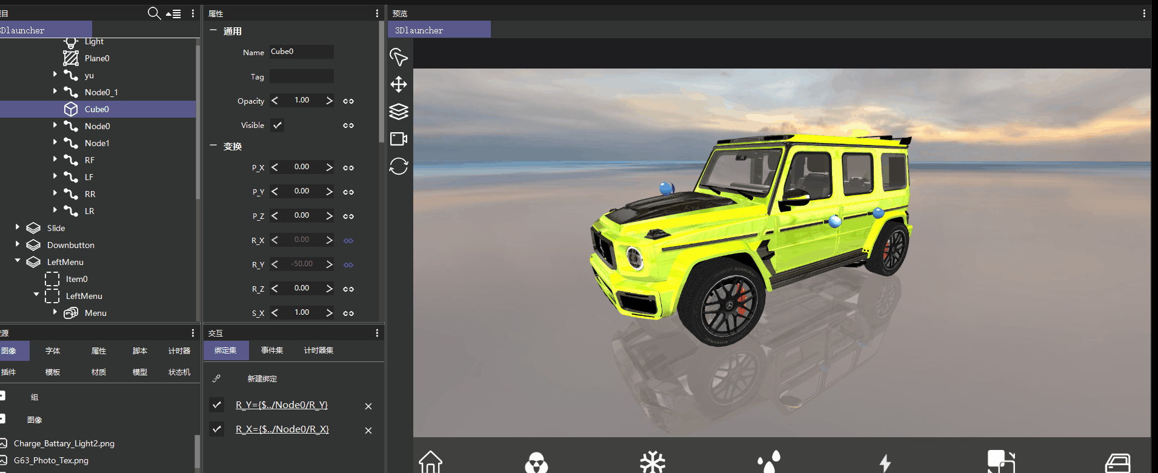Select the 材质 resource tab

[99, 372]
